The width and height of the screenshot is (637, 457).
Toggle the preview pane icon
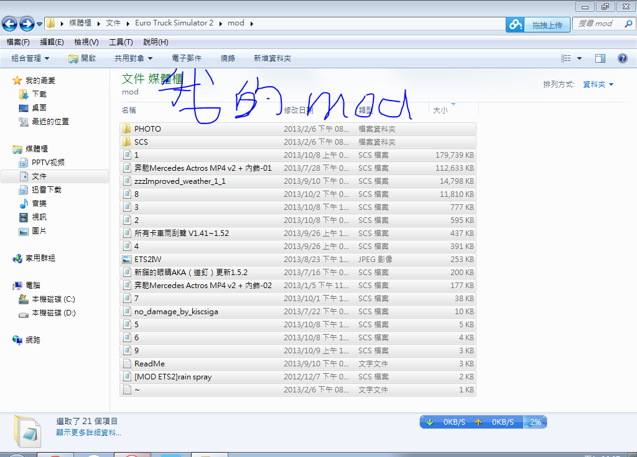(x=600, y=58)
